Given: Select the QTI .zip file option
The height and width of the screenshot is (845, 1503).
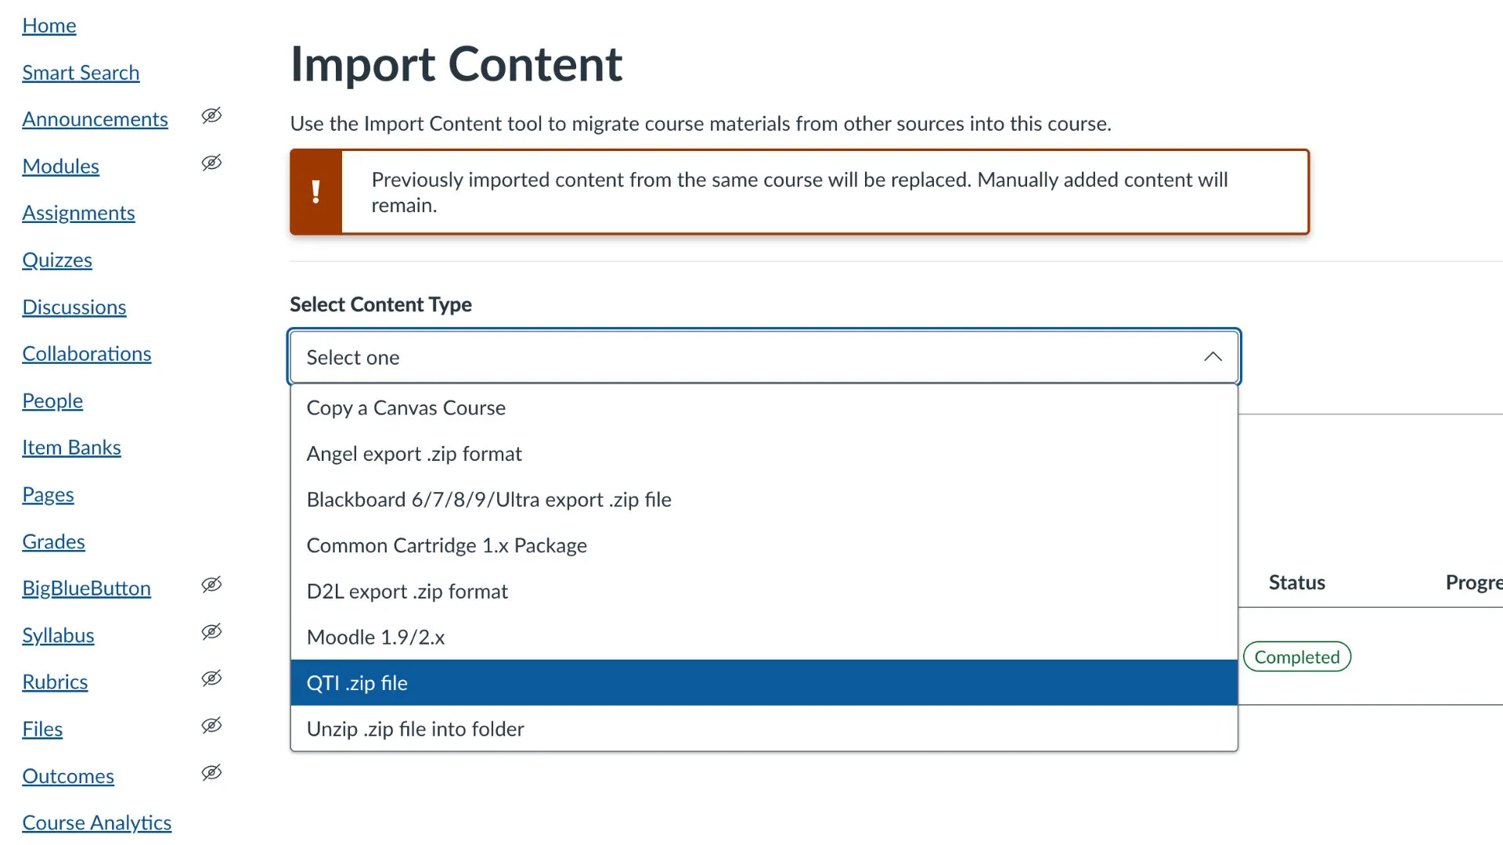Looking at the screenshot, I should 357,682.
